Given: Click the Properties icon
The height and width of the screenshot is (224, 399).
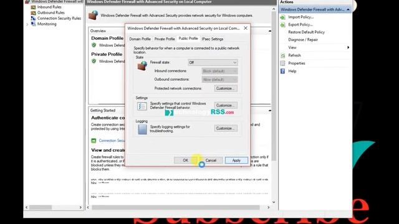Looking at the screenshot, I should coord(282,63).
